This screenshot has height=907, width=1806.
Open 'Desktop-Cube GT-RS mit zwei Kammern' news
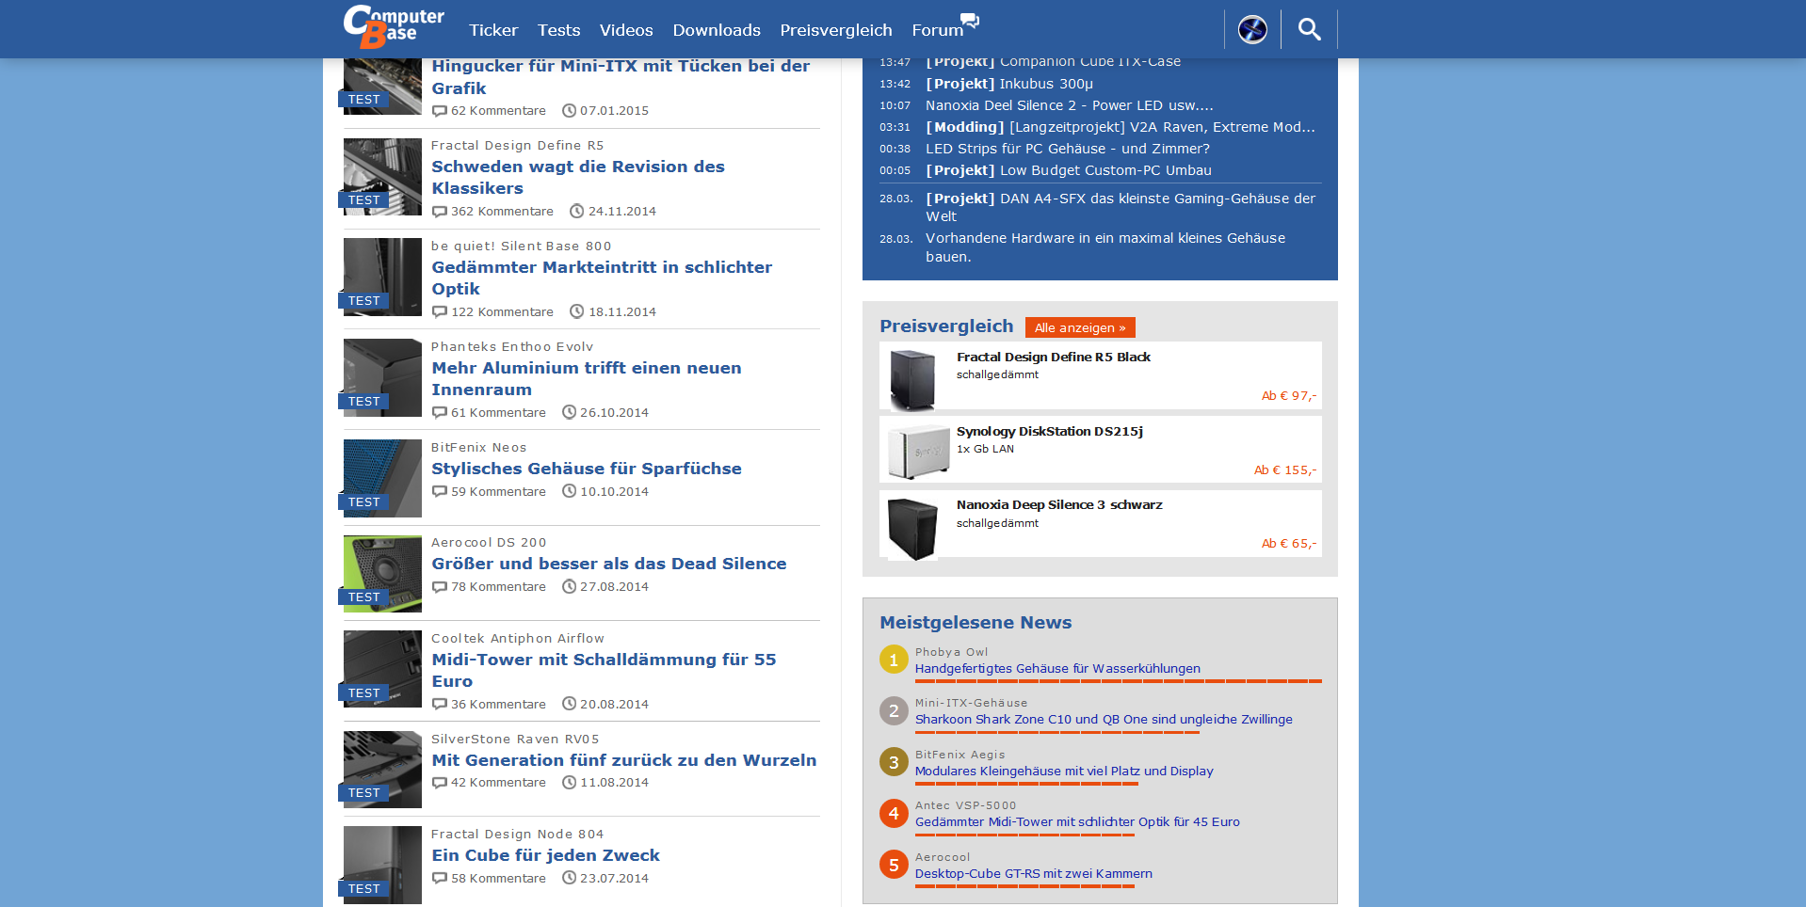click(x=1034, y=874)
